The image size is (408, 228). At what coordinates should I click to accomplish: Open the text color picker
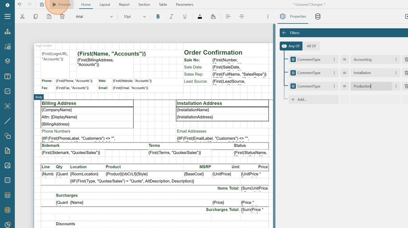coord(200,17)
